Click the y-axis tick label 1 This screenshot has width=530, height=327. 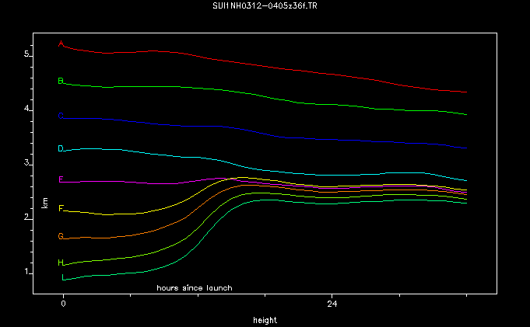26,272
